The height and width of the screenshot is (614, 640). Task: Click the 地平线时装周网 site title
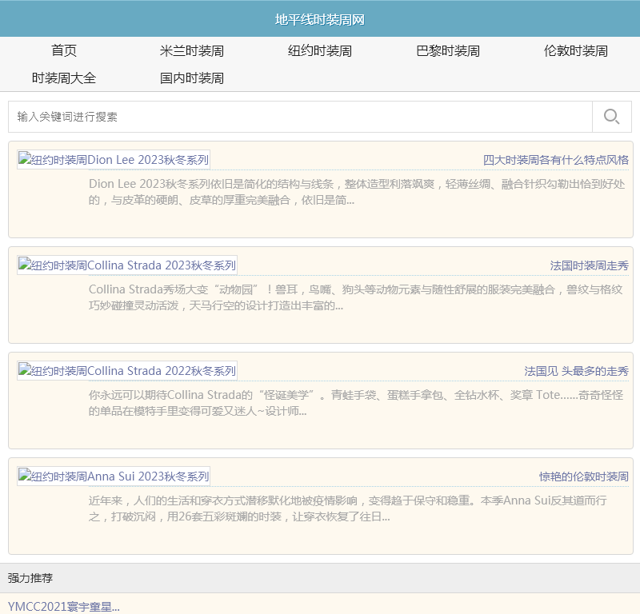[319, 19]
